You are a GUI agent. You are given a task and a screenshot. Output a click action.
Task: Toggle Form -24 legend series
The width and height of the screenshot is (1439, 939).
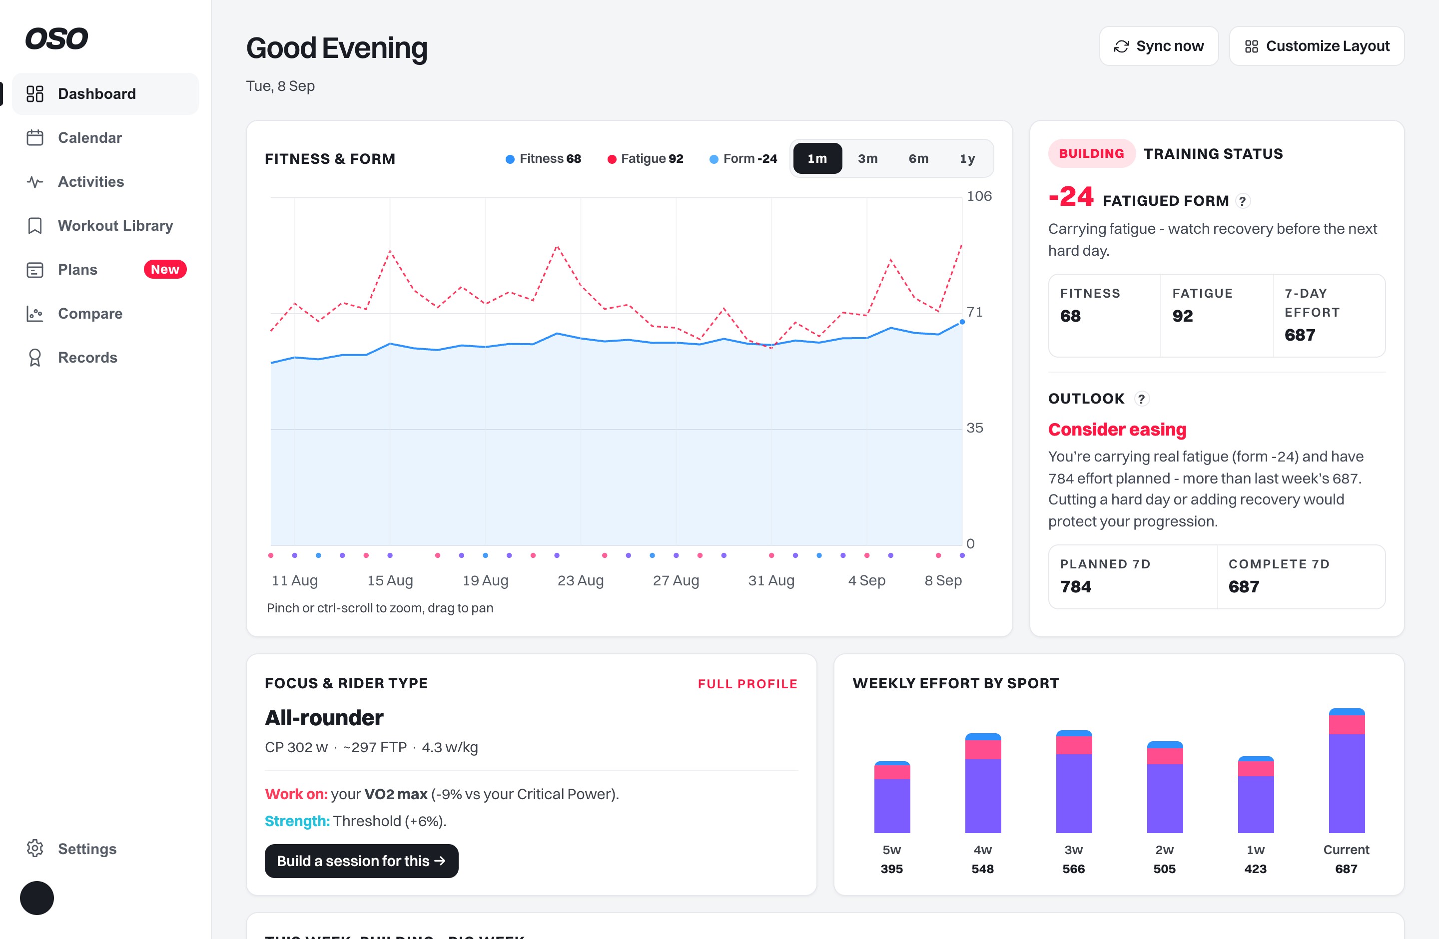(x=743, y=158)
